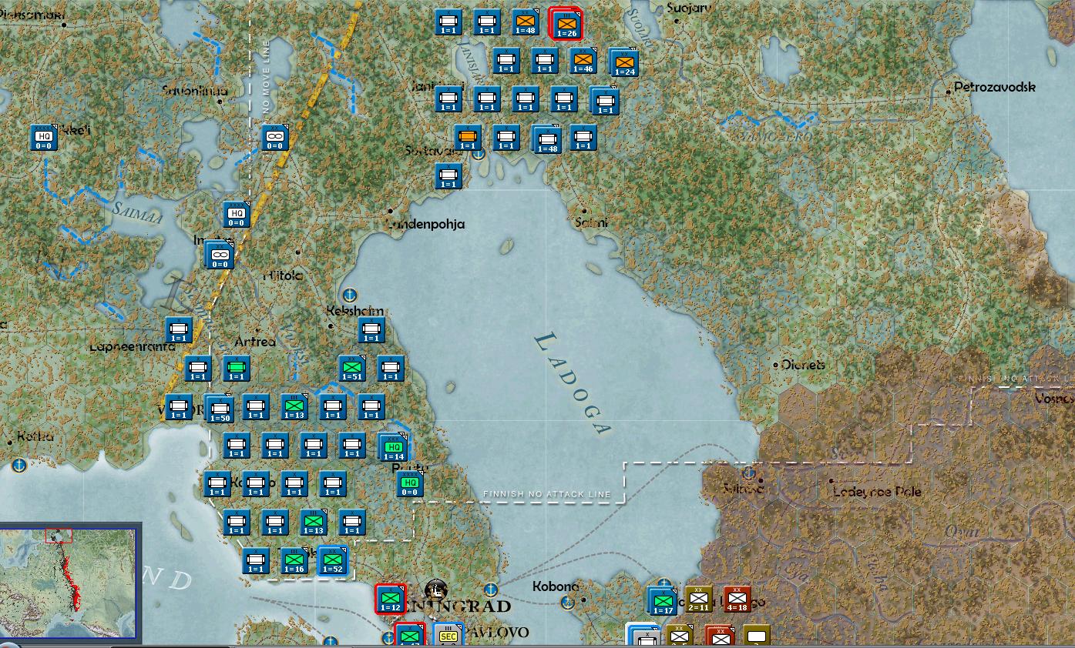
Task: Click the orange 1=46 division counter
Action: pyautogui.click(x=583, y=61)
